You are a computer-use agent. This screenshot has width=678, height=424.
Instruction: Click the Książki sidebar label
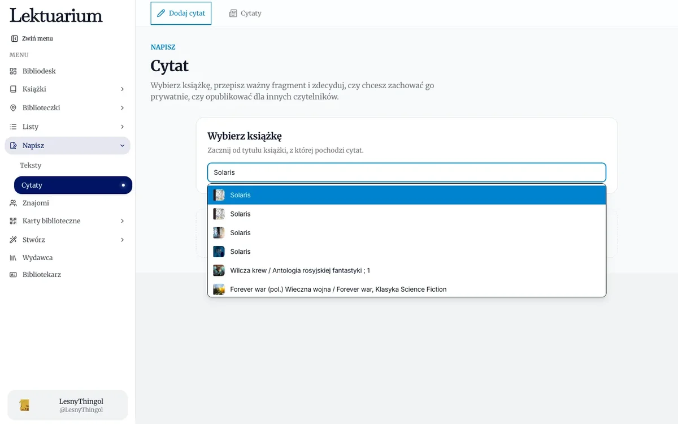(x=34, y=89)
